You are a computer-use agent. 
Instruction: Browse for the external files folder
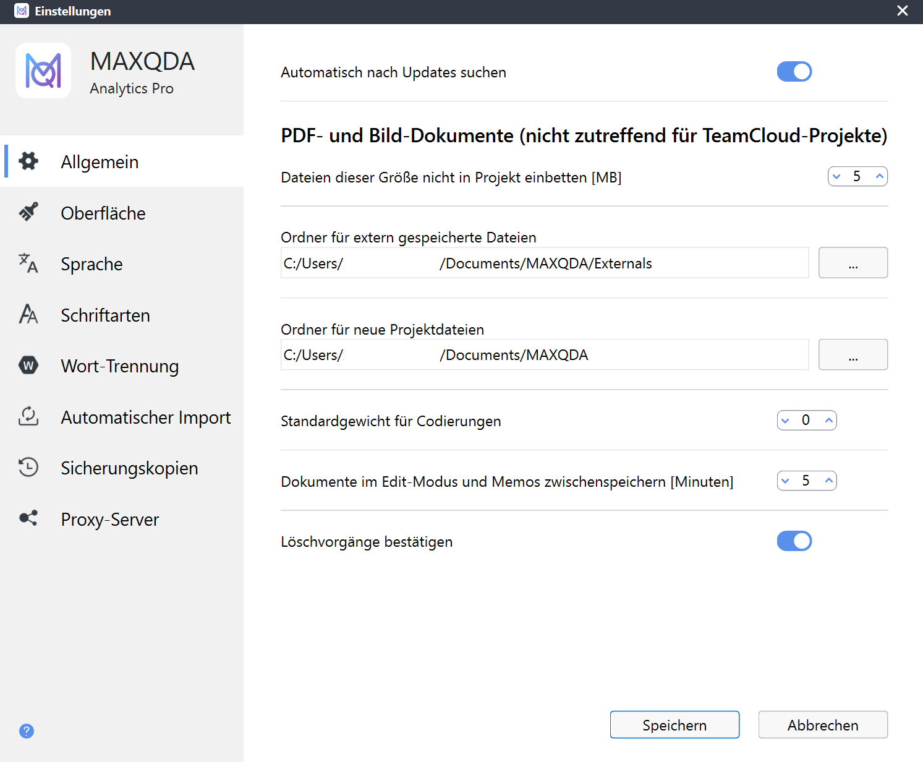853,262
